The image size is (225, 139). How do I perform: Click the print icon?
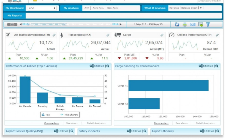pos(185,24)
